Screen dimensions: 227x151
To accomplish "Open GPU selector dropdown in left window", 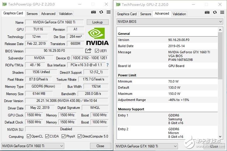I will pyautogui.click(x=33, y=146).
